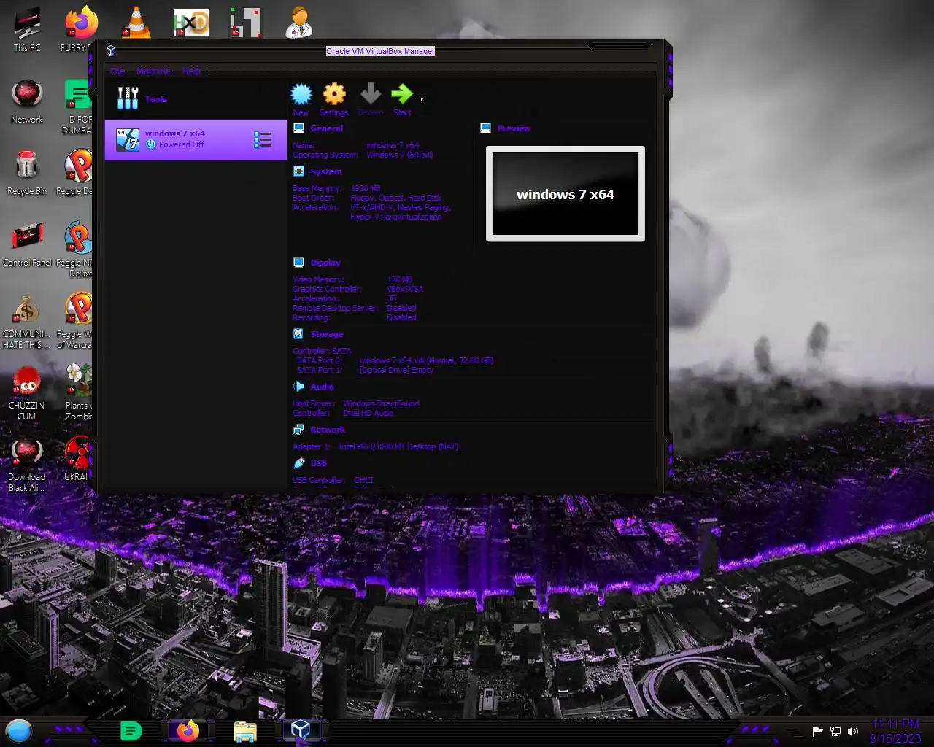Click the Display screen icon
The image size is (934, 747).
298,263
